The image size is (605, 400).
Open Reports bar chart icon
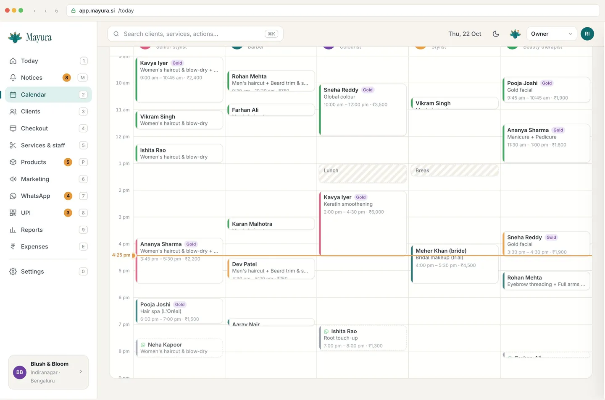click(13, 230)
